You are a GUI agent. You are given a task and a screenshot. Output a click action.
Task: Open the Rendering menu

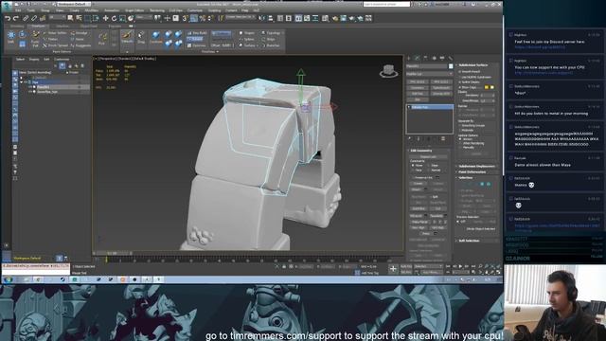157,10
